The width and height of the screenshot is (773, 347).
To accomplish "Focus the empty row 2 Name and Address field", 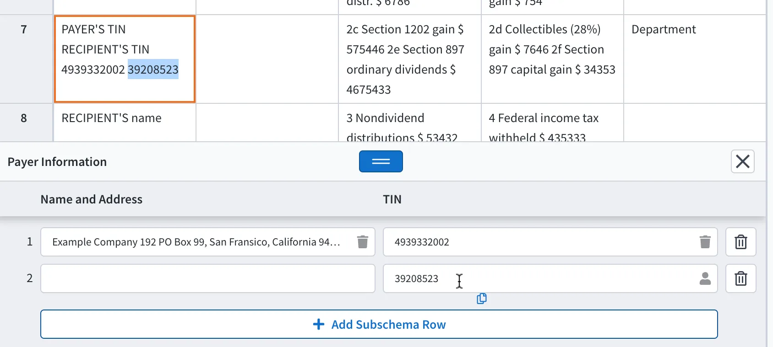I will click(x=207, y=278).
